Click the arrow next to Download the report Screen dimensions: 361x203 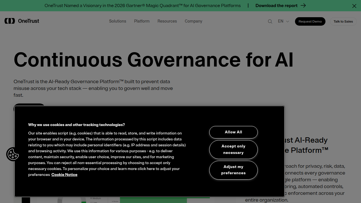[303, 6]
